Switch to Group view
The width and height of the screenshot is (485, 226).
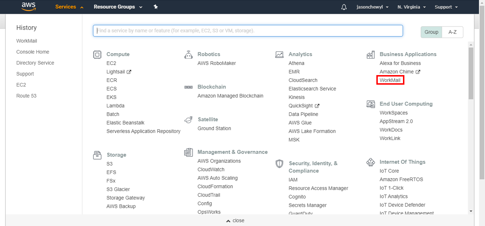click(431, 32)
